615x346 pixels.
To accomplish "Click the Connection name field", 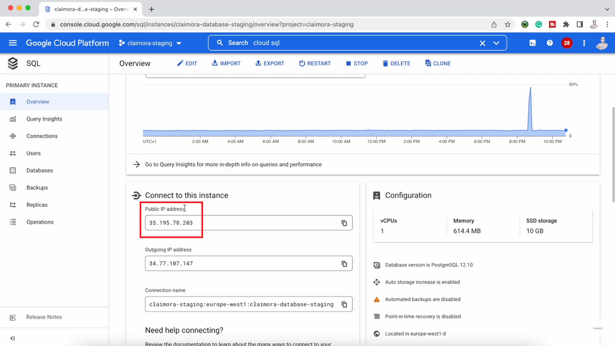I will pyautogui.click(x=249, y=304).
